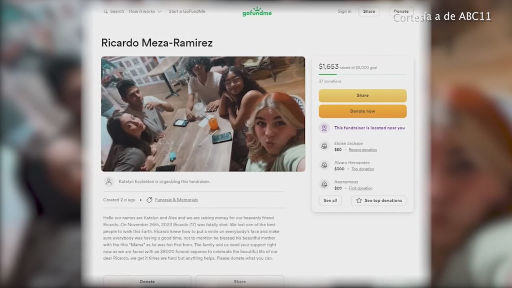Click the fundraiser group photo
This screenshot has height=288, width=512.
click(203, 114)
